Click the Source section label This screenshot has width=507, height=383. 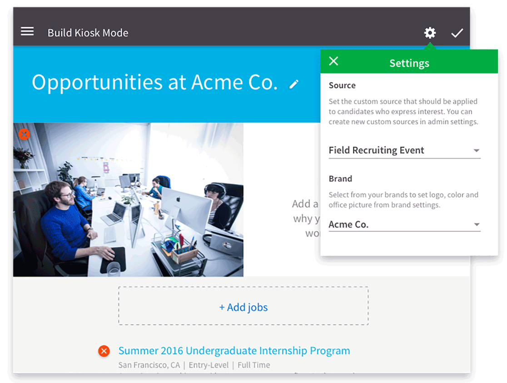click(x=342, y=85)
